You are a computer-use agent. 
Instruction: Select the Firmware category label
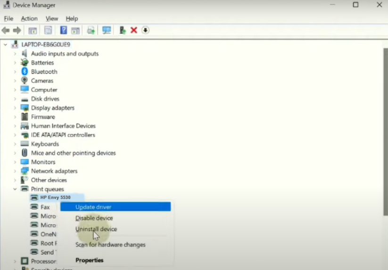[x=43, y=117]
